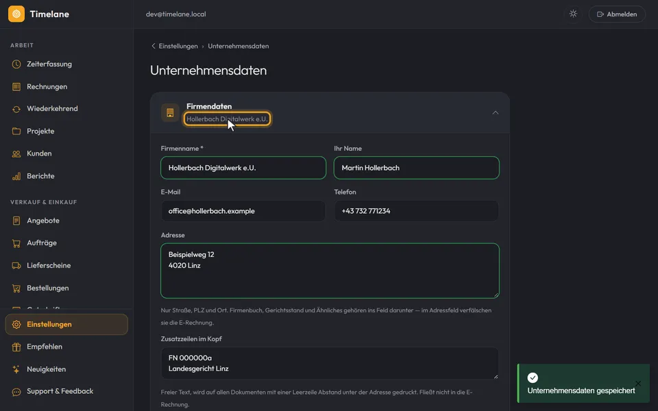Click the Ihr Name input field
Screen dimensions: 658x411
[x=416, y=168]
